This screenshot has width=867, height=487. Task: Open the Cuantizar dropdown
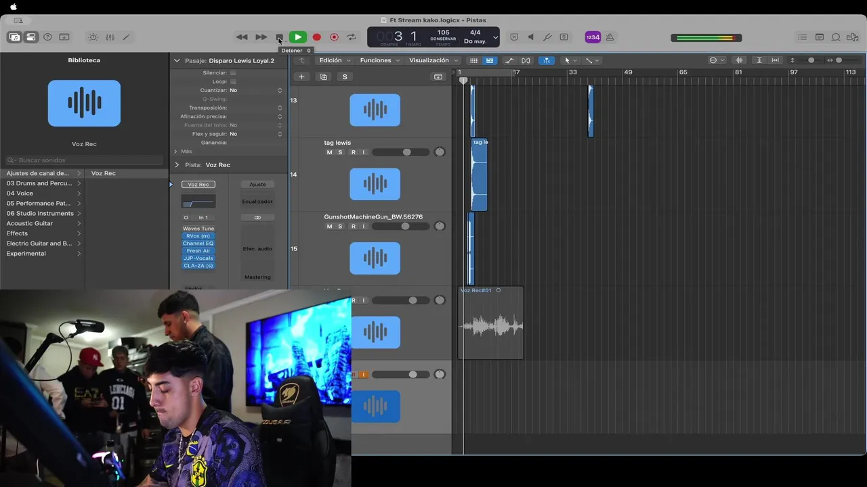tap(256, 90)
